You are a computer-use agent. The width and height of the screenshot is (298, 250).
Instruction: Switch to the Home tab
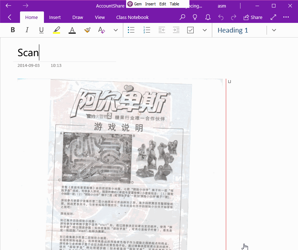[x=31, y=17]
